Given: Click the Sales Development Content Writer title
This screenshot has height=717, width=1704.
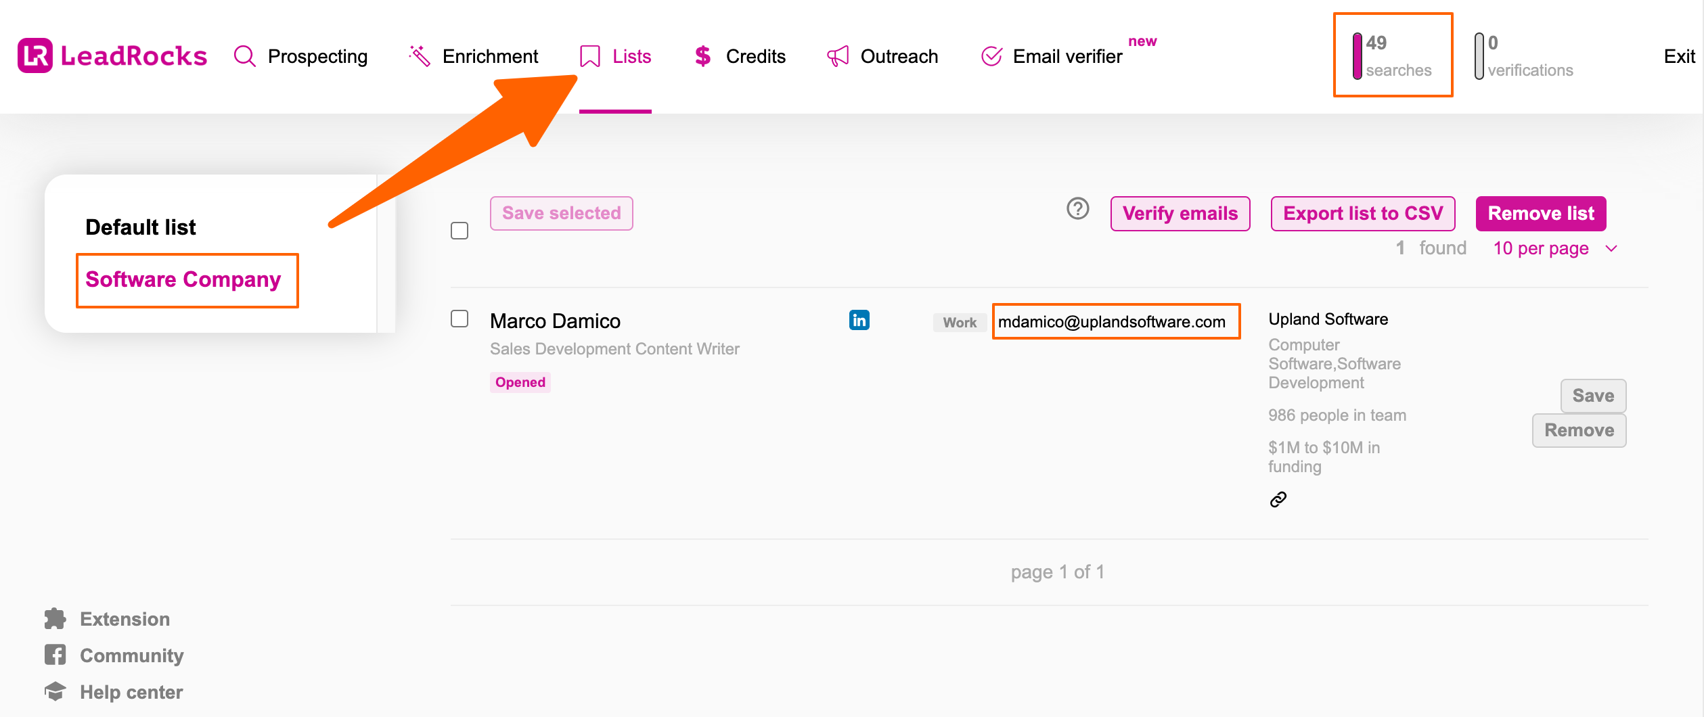Looking at the screenshot, I should pyautogui.click(x=614, y=349).
